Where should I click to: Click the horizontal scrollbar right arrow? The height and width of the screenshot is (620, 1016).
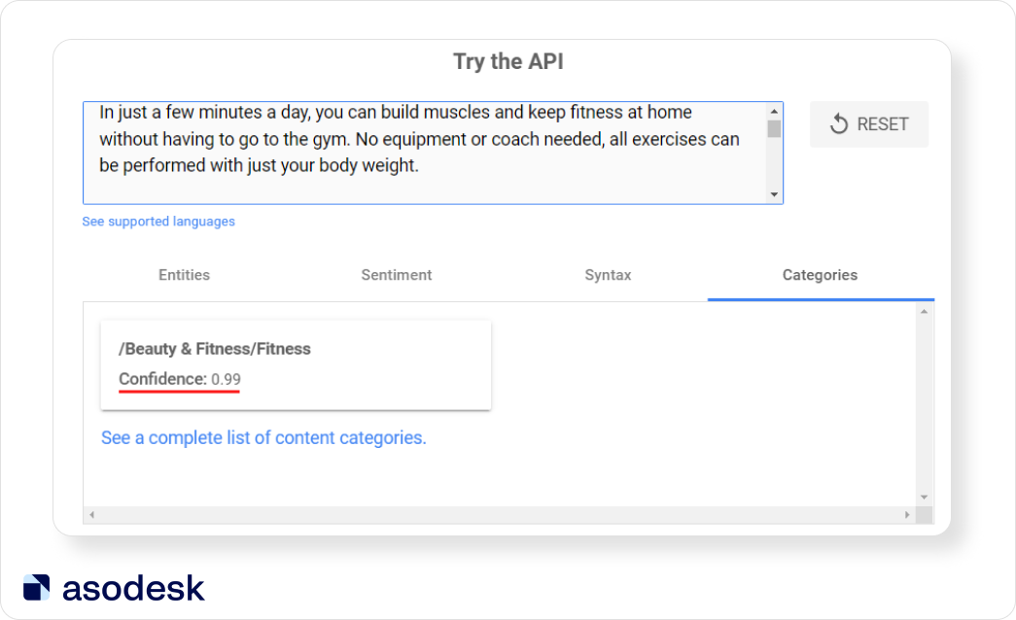click(x=907, y=515)
